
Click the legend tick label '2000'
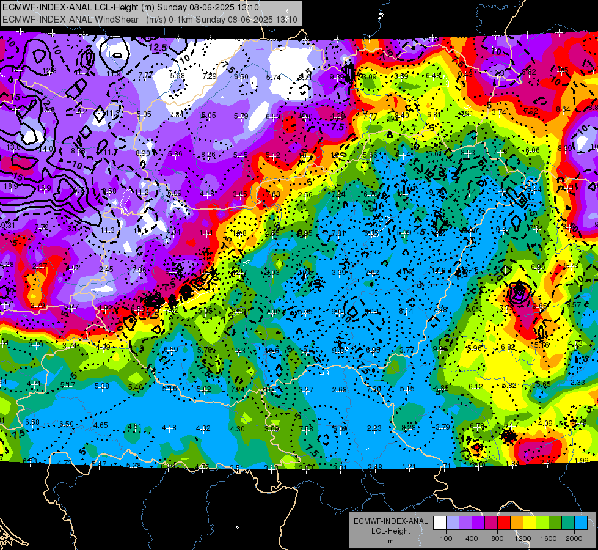click(x=574, y=538)
